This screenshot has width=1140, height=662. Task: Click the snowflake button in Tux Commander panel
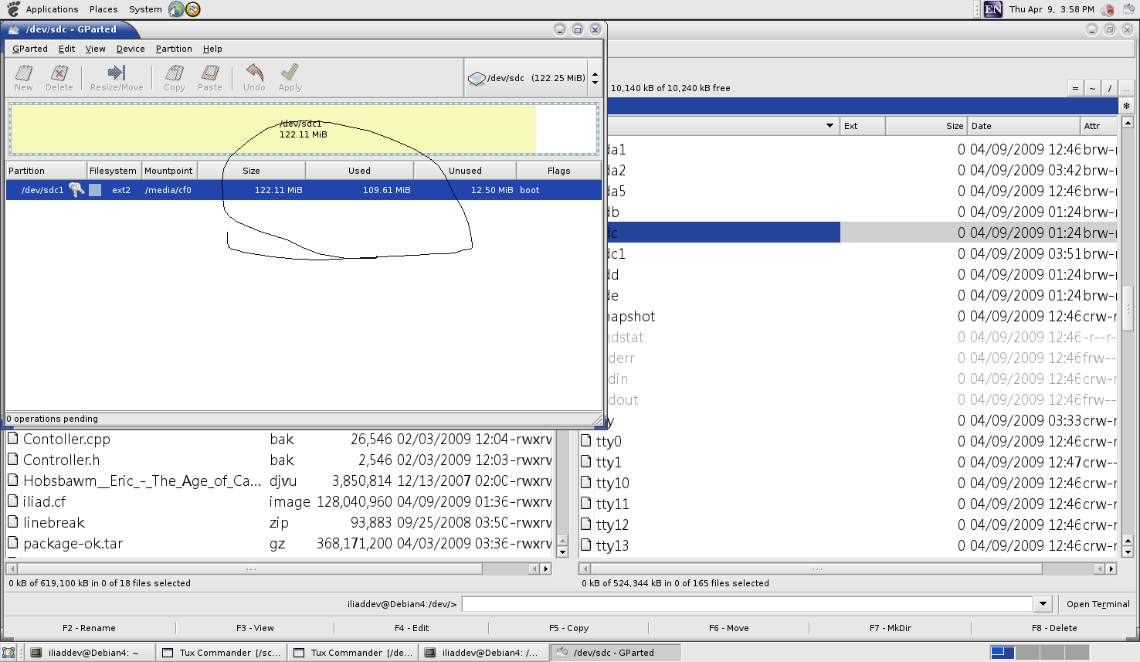point(1126,106)
